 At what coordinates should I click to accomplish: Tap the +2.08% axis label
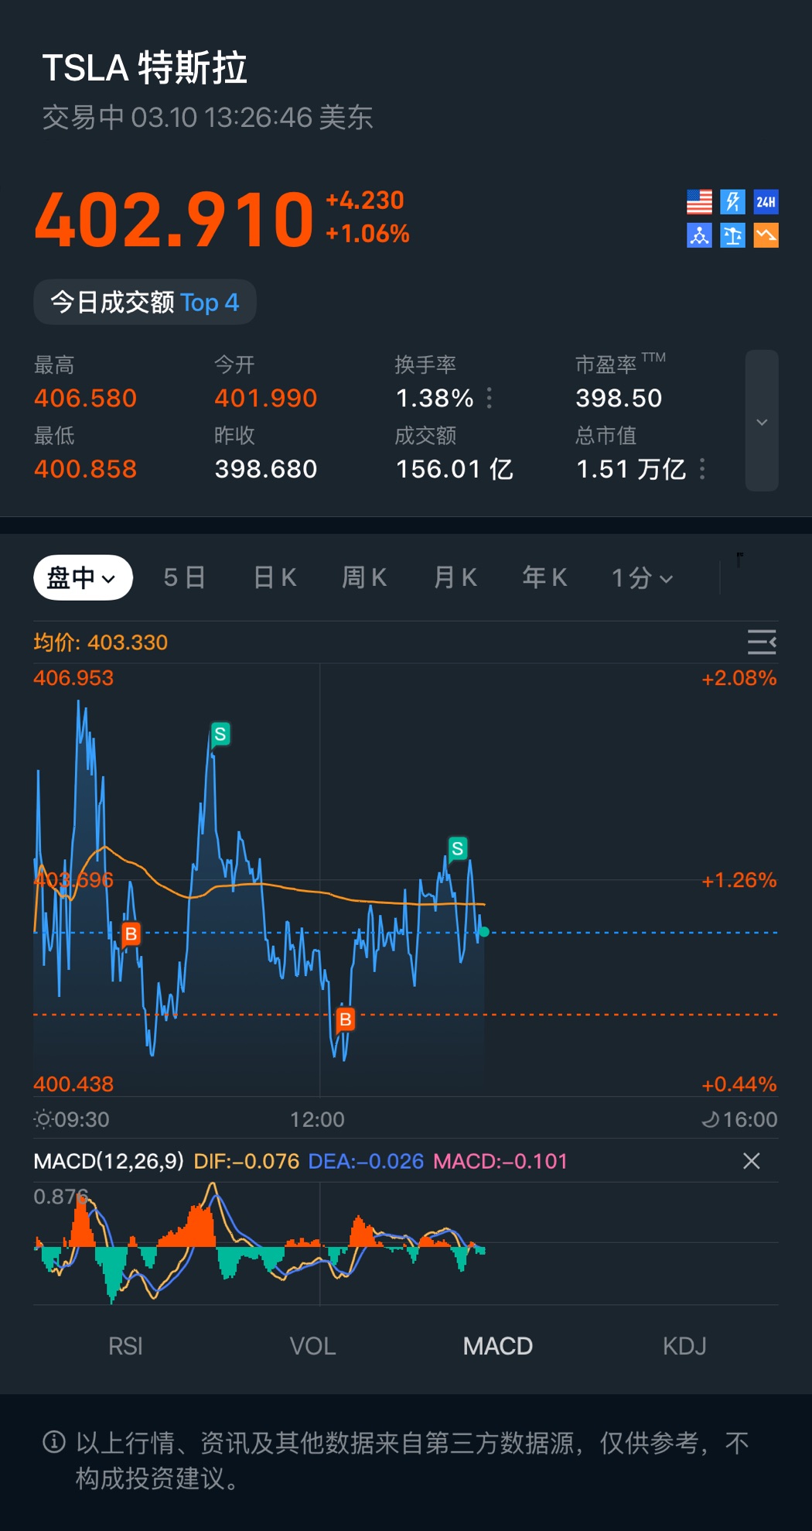(x=739, y=678)
